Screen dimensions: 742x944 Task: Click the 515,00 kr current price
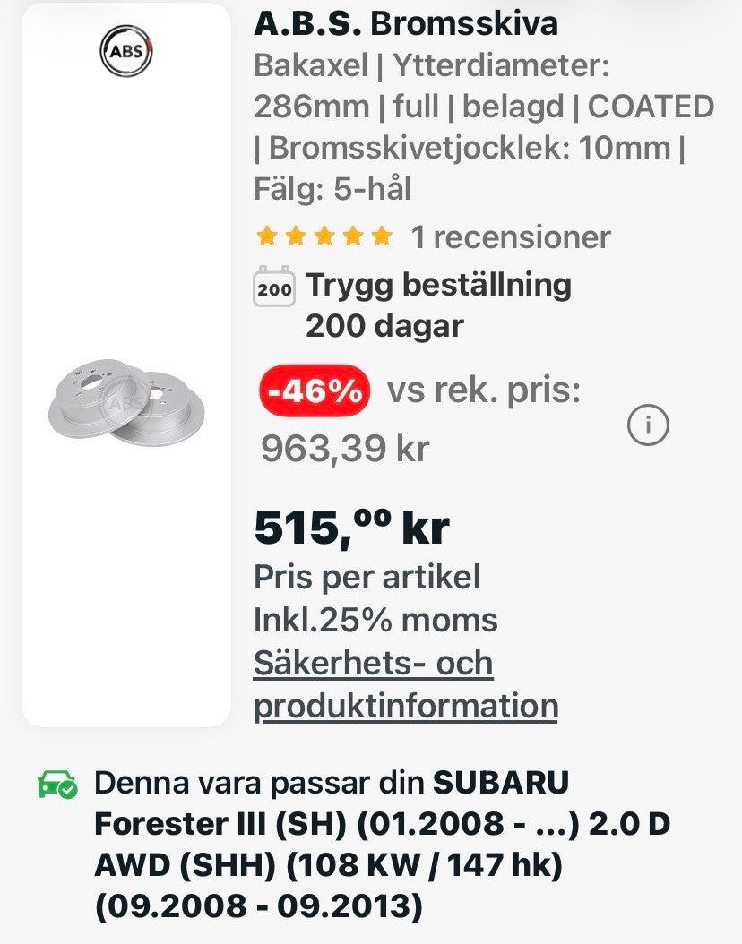pyautogui.click(x=351, y=528)
